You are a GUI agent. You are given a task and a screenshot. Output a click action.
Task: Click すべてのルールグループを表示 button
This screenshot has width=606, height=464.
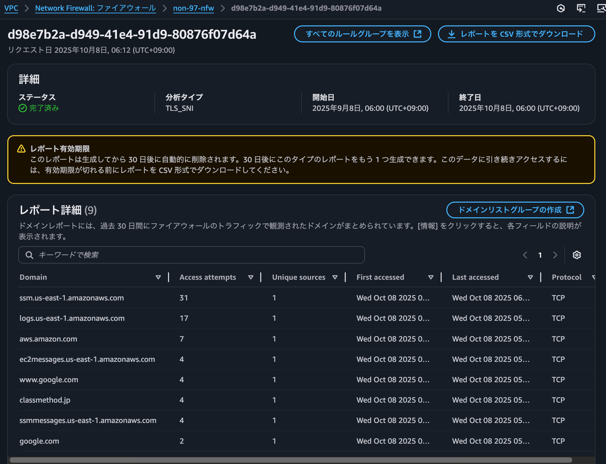(362, 34)
